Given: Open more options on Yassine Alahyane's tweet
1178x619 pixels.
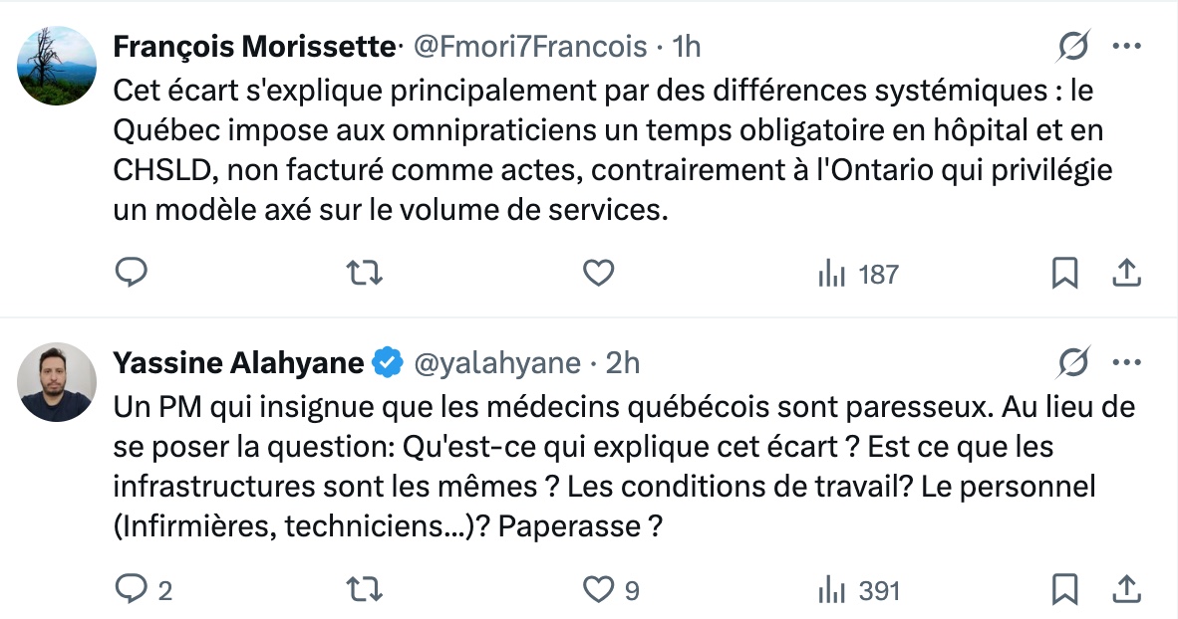Looking at the screenshot, I should (x=1126, y=364).
